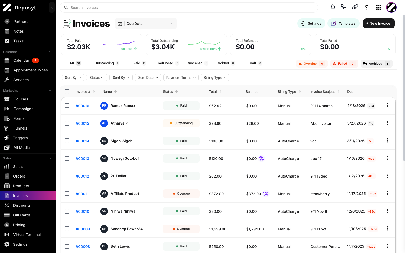Open the Sort By filter dropdown

(x=73, y=78)
